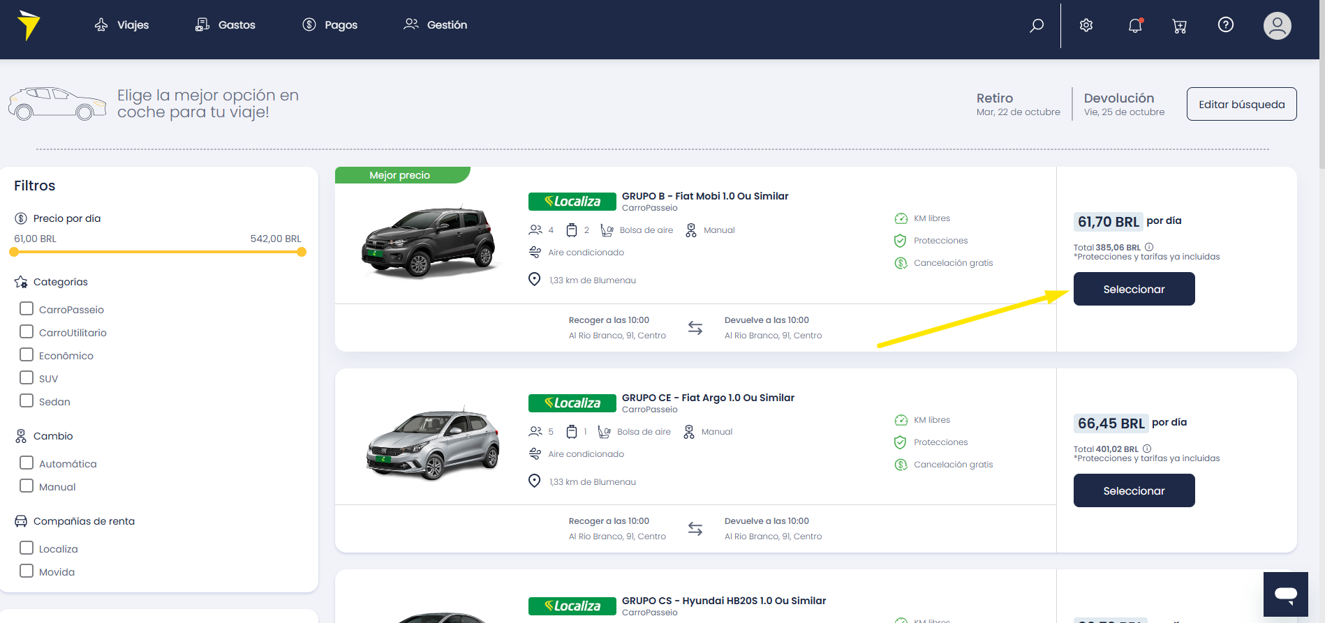Open the chat bubble widget

coord(1286,594)
